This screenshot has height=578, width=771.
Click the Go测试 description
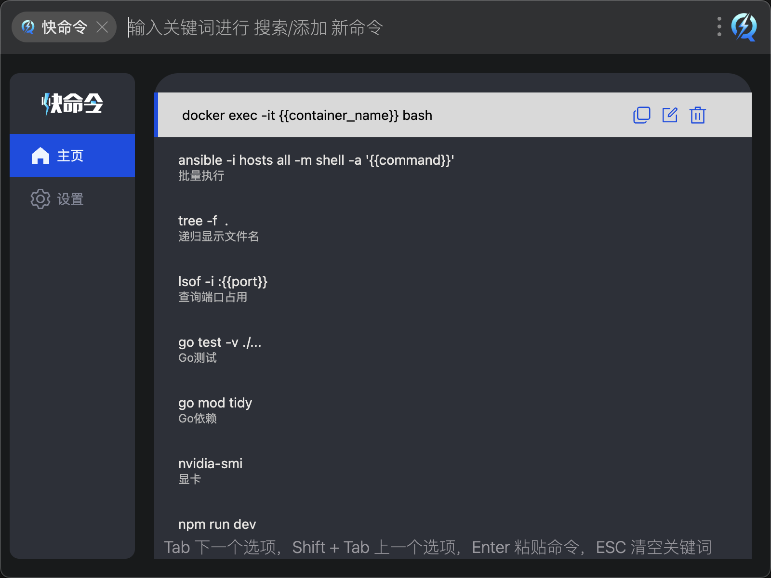pyautogui.click(x=198, y=358)
